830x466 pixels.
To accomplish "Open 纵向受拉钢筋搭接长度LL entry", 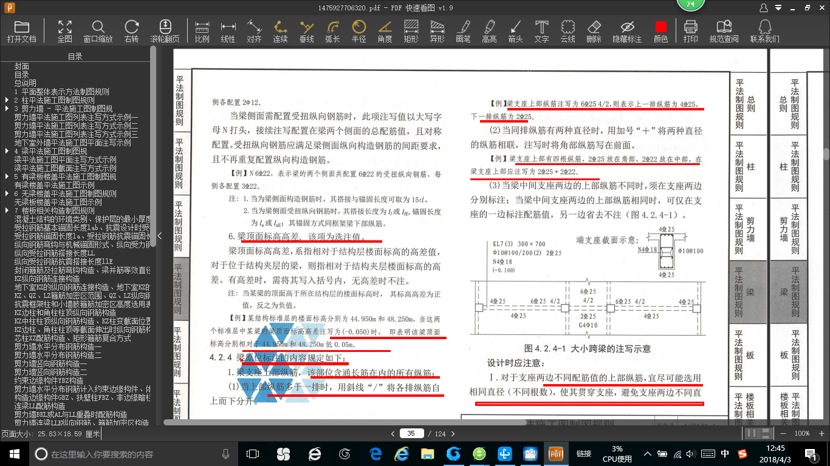I will pos(55,253).
